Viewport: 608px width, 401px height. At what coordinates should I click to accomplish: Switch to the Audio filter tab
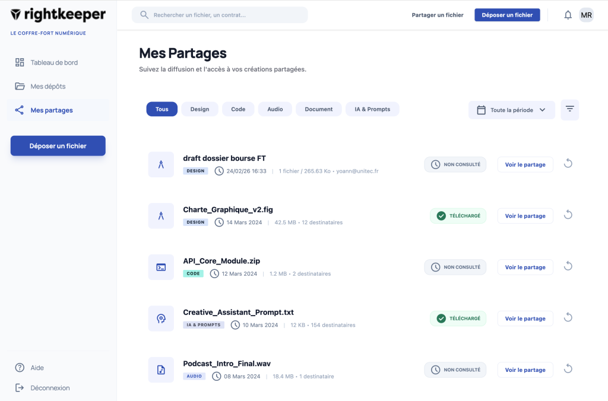coord(275,109)
